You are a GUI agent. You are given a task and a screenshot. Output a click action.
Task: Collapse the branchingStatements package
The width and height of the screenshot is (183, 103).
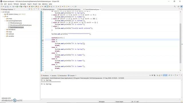5,21
